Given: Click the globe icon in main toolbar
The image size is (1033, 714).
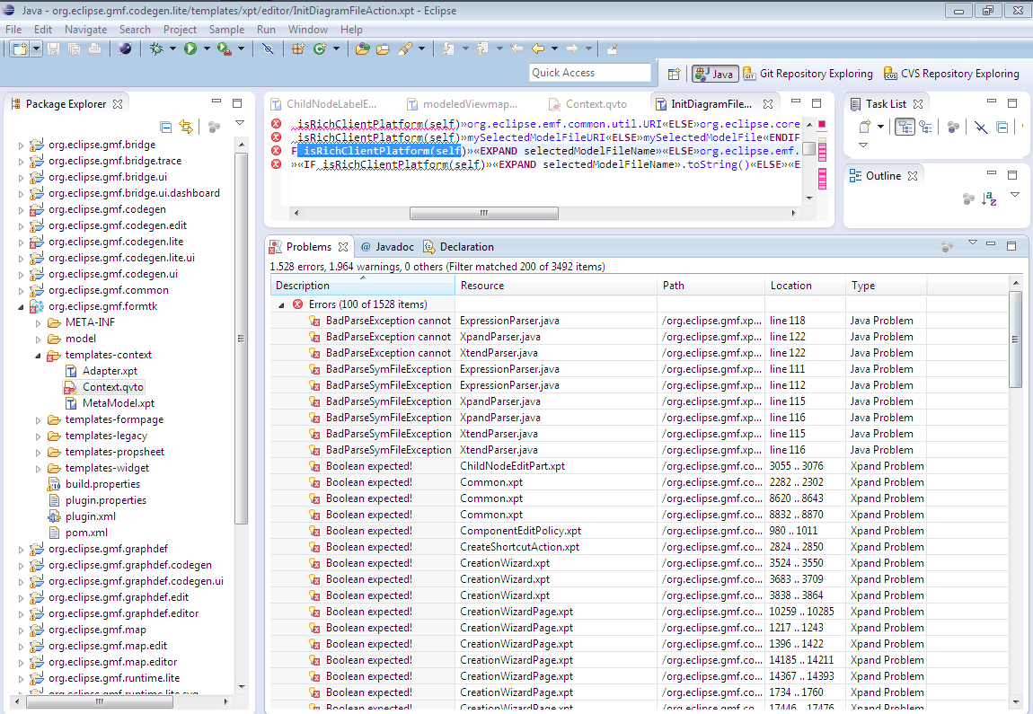Looking at the screenshot, I should pyautogui.click(x=125, y=48).
